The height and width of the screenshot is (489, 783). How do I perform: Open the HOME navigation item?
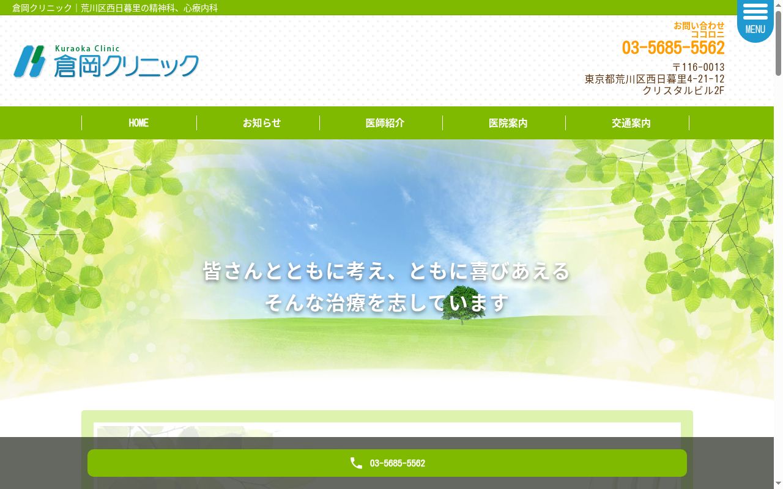pyautogui.click(x=139, y=123)
